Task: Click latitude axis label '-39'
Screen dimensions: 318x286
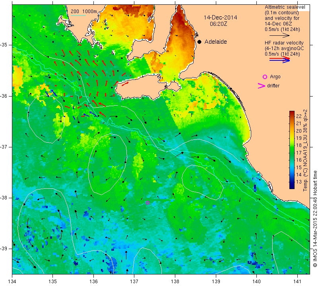Action: click(4, 249)
